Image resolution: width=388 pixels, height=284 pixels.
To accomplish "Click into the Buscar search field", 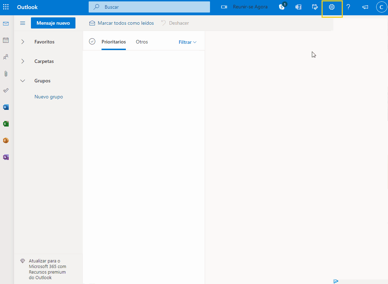I will coord(149,7).
